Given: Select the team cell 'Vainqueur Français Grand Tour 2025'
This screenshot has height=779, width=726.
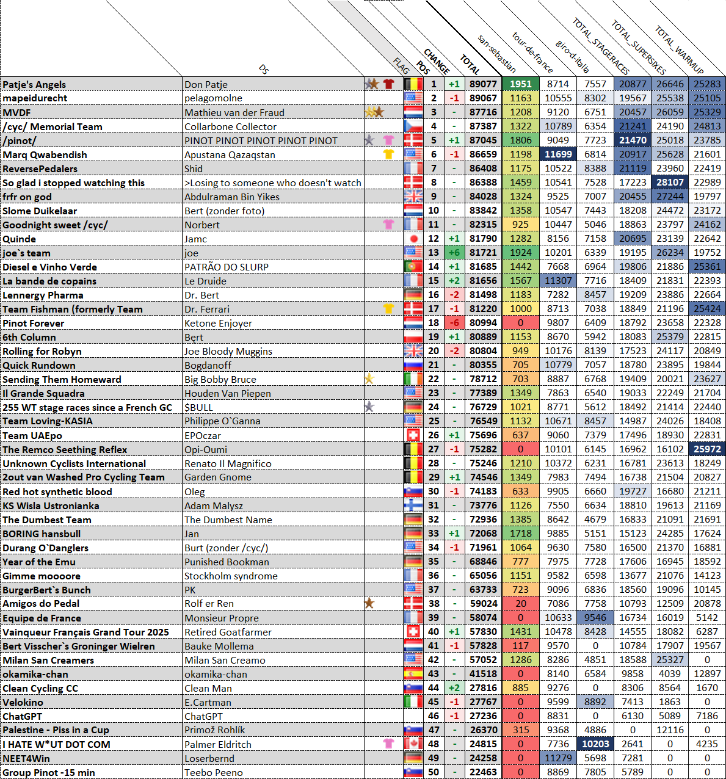Looking at the screenshot, I should pos(92,632).
